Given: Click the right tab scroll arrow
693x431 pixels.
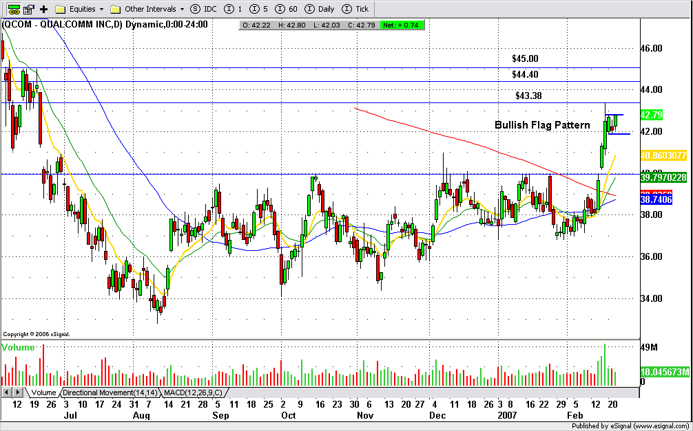Looking at the screenshot, I should [x=18, y=392].
